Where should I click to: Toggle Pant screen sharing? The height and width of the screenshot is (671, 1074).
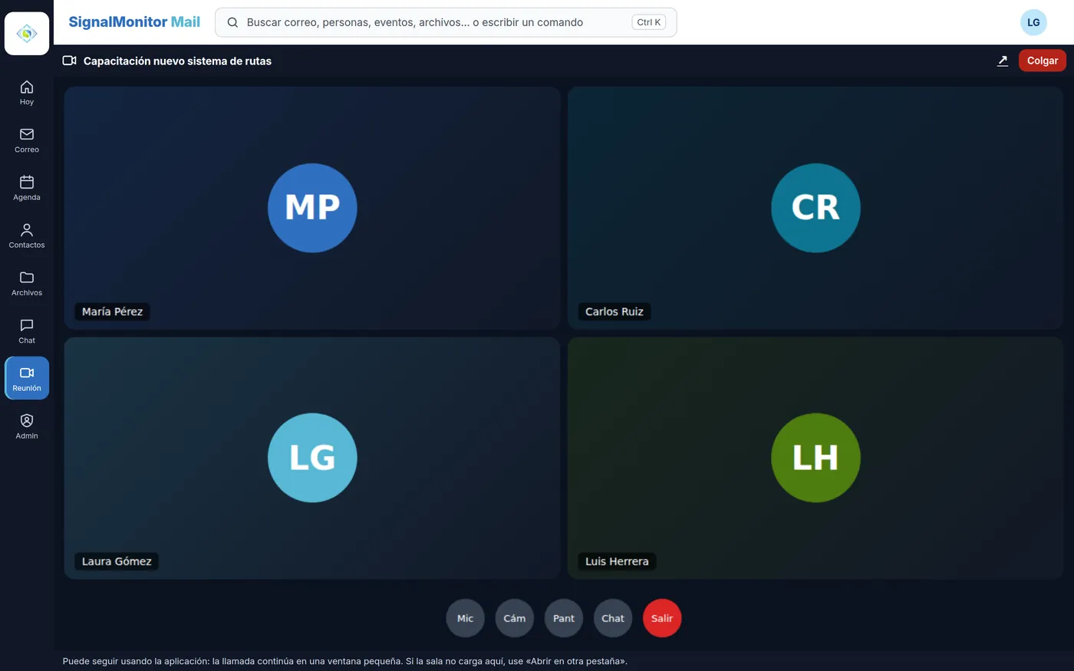click(564, 618)
